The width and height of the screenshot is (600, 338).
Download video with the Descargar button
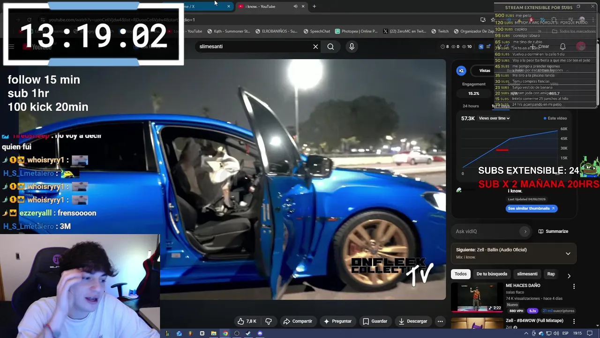coord(413,321)
